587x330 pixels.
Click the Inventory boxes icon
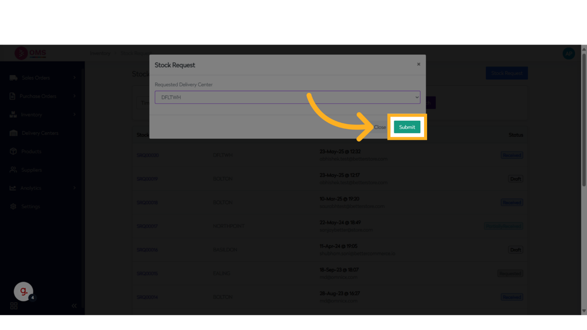pyautogui.click(x=13, y=114)
